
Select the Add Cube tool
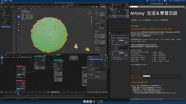coord(19,33)
